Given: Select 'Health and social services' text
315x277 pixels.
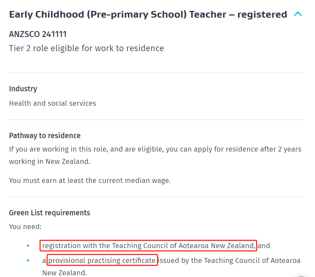Looking at the screenshot, I should [x=53, y=103].
